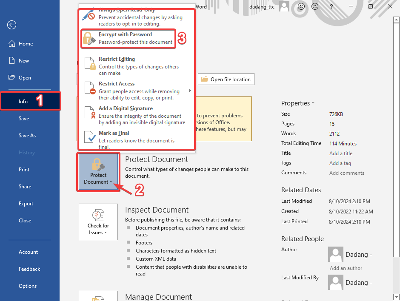The width and height of the screenshot is (400, 301).
Task: Click the Restrict Editing document-lock icon
Action: (90, 63)
